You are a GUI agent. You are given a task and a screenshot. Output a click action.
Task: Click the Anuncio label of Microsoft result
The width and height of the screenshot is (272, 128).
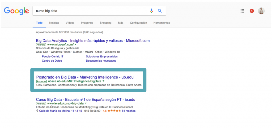(x=41, y=45)
